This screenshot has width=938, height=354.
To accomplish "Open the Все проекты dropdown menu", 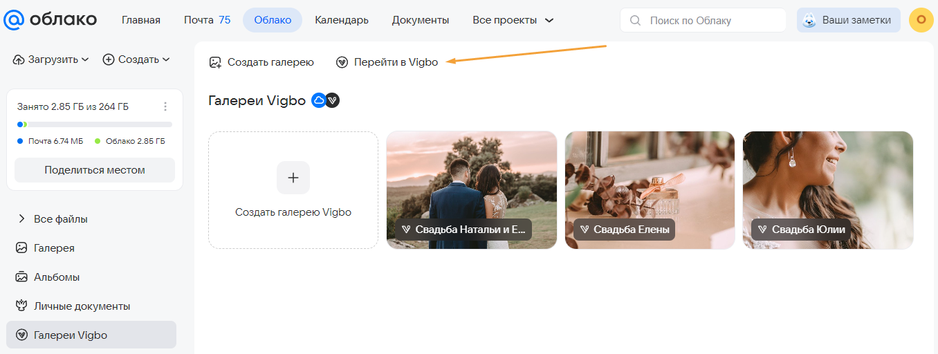I will tap(513, 20).
